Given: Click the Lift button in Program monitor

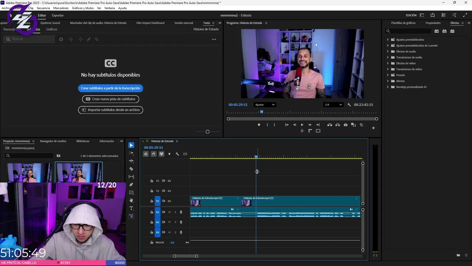Looking at the screenshot, I should click(330, 125).
